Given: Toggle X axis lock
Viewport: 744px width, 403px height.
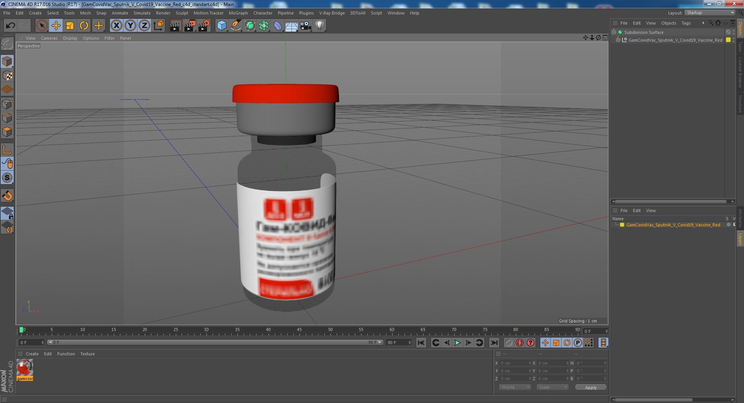Looking at the screenshot, I should pyautogui.click(x=116, y=26).
